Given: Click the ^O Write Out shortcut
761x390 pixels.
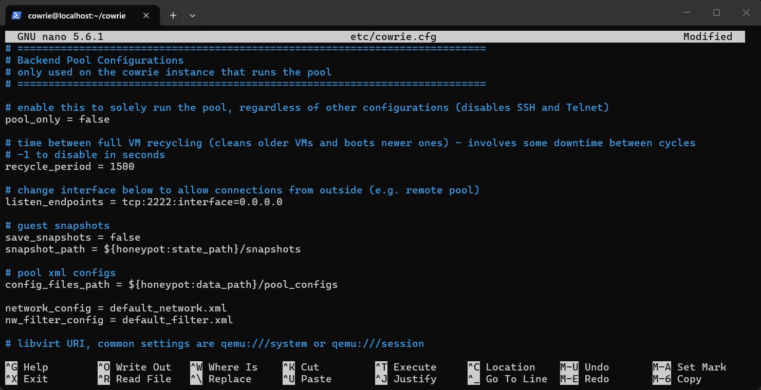Looking at the screenshot, I should 135,367.
